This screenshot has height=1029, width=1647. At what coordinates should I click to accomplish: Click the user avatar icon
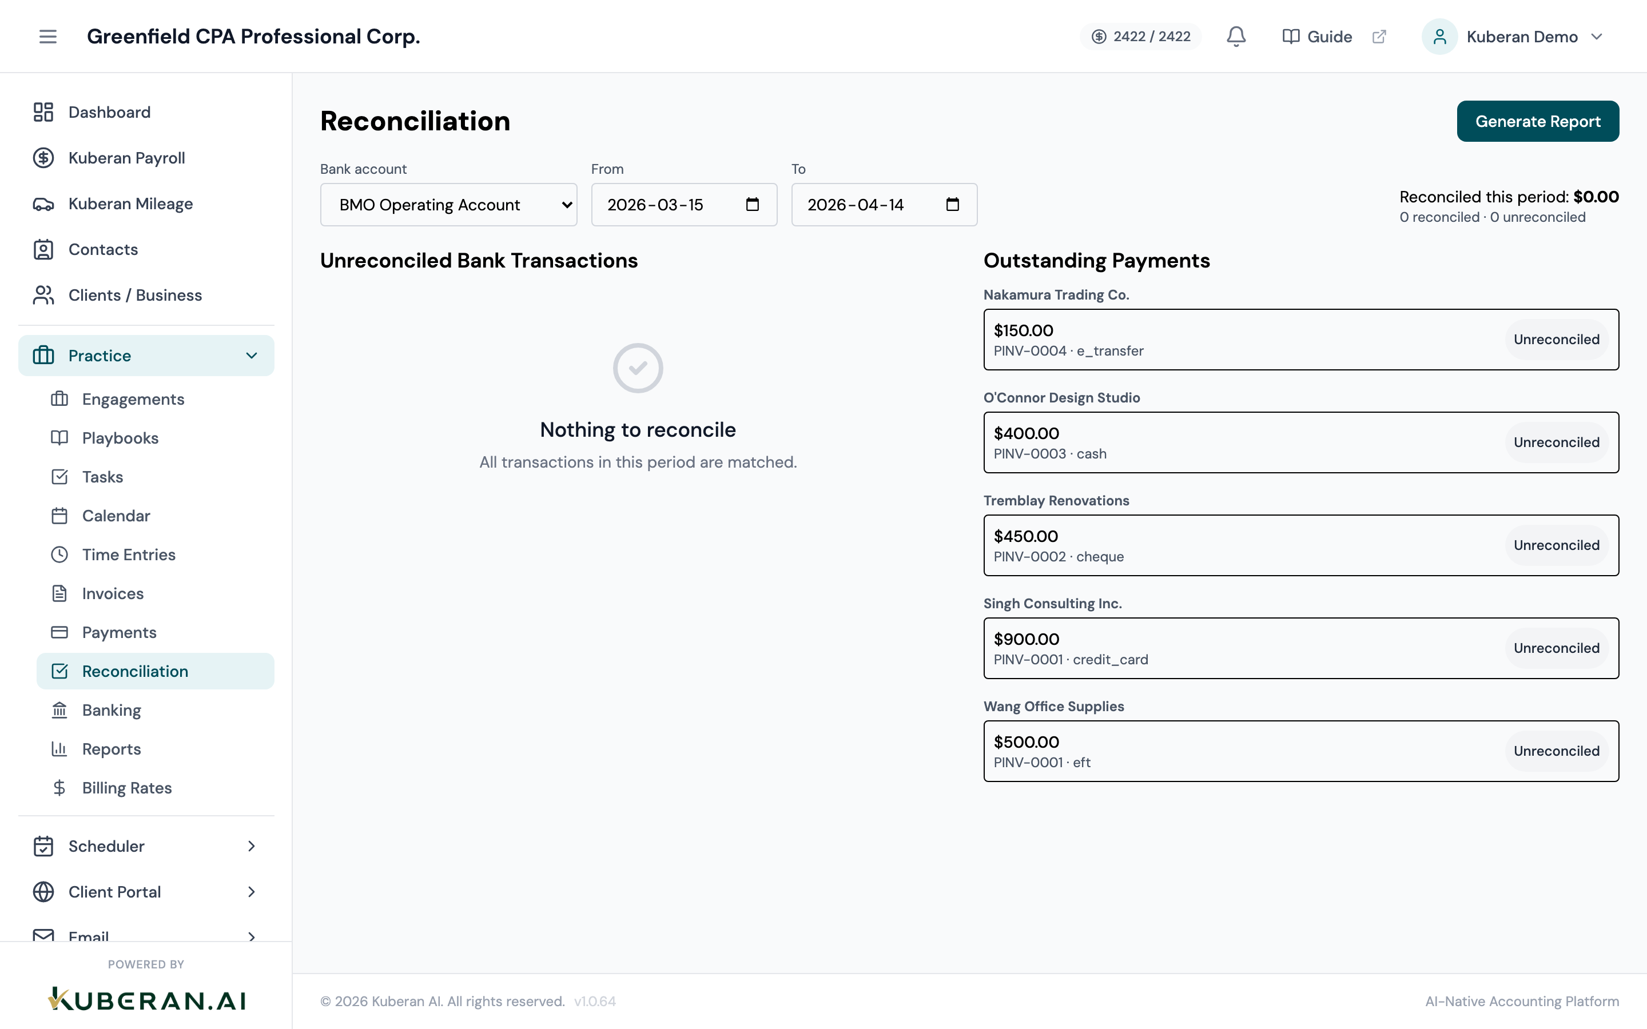[x=1439, y=36]
